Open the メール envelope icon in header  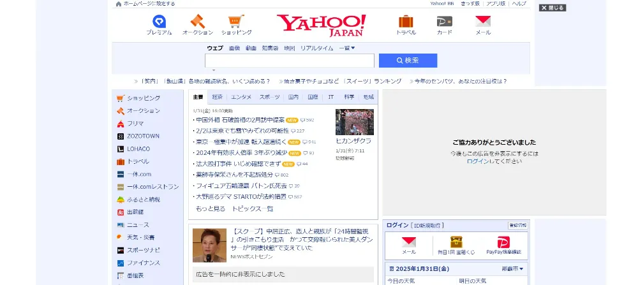tap(483, 21)
